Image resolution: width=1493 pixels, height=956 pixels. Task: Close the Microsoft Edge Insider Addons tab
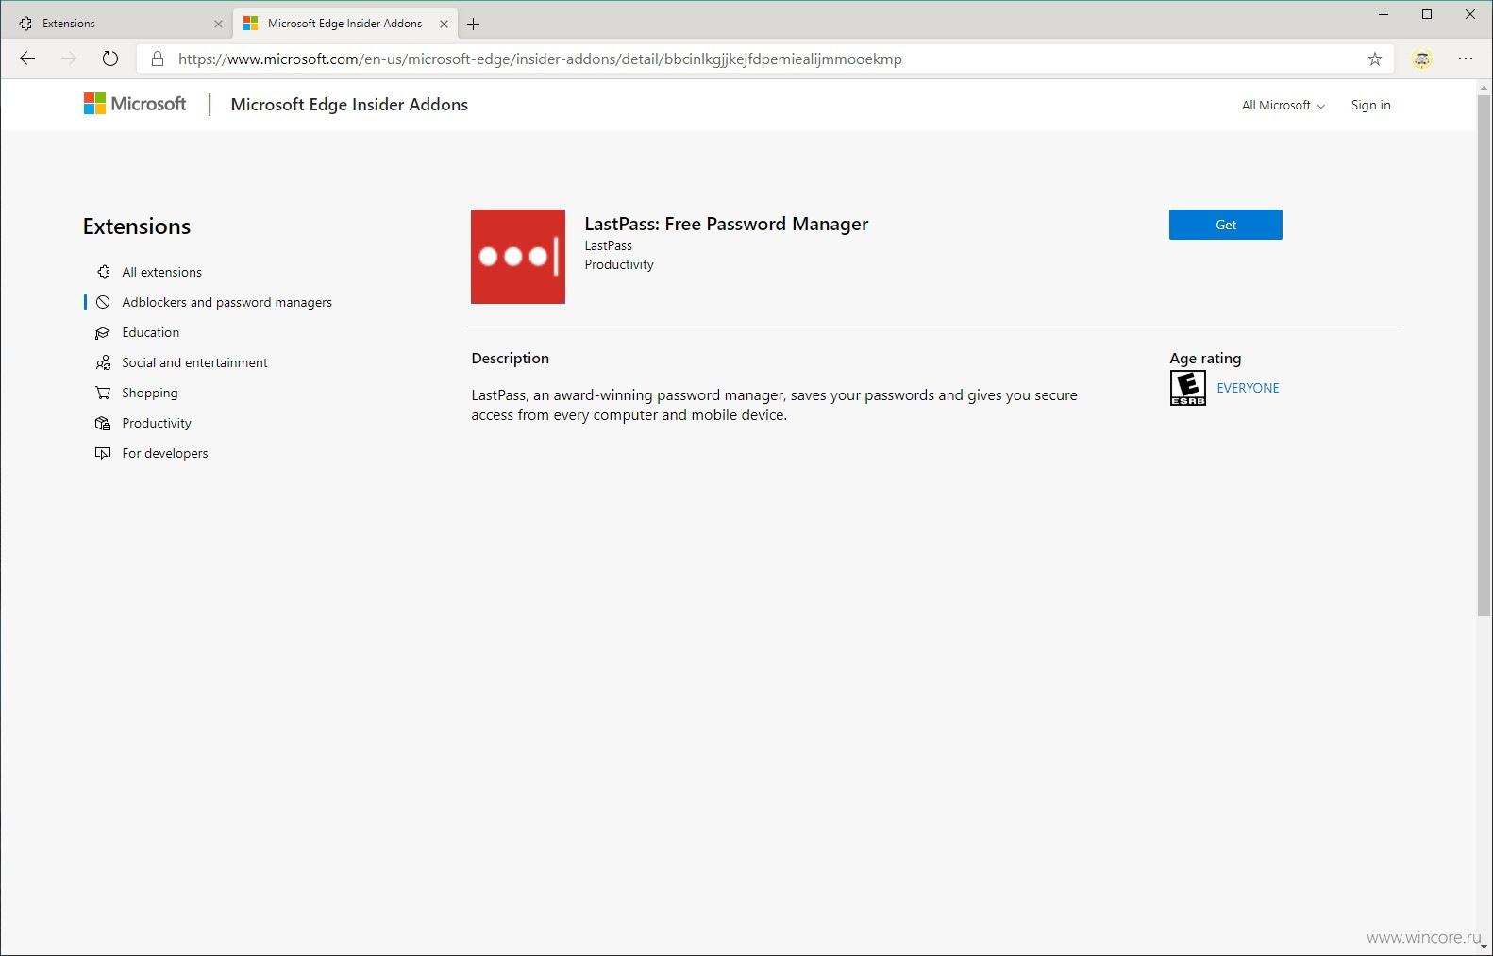(x=444, y=24)
